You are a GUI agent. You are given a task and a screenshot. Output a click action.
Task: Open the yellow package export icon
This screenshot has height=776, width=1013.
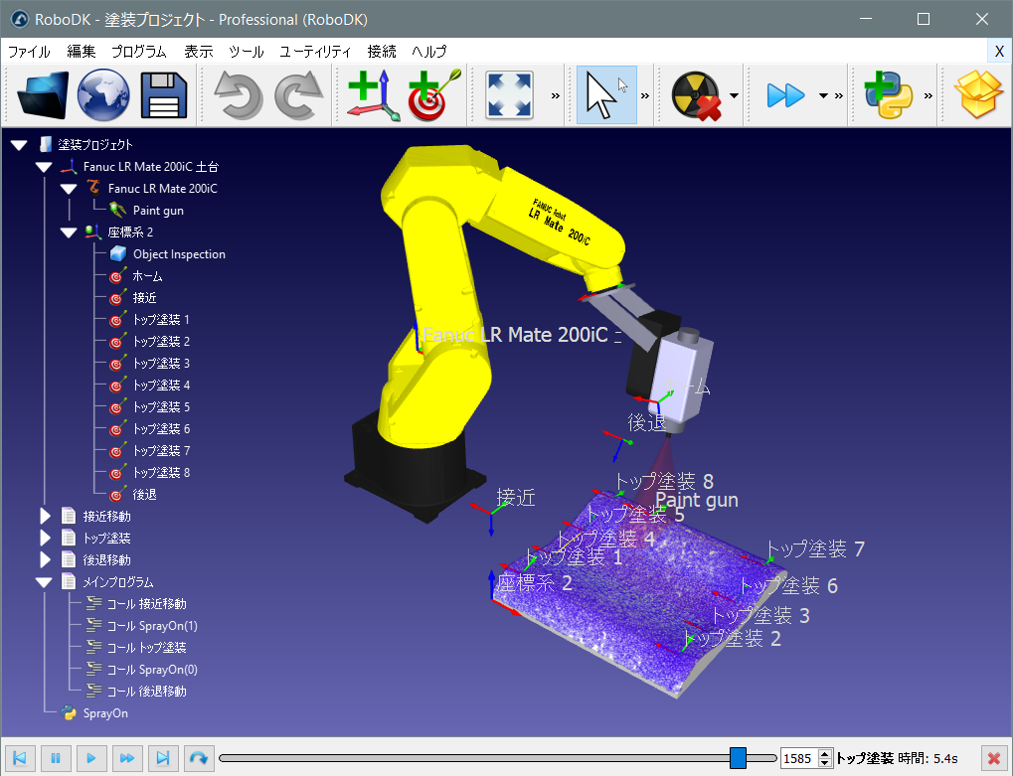(x=978, y=95)
